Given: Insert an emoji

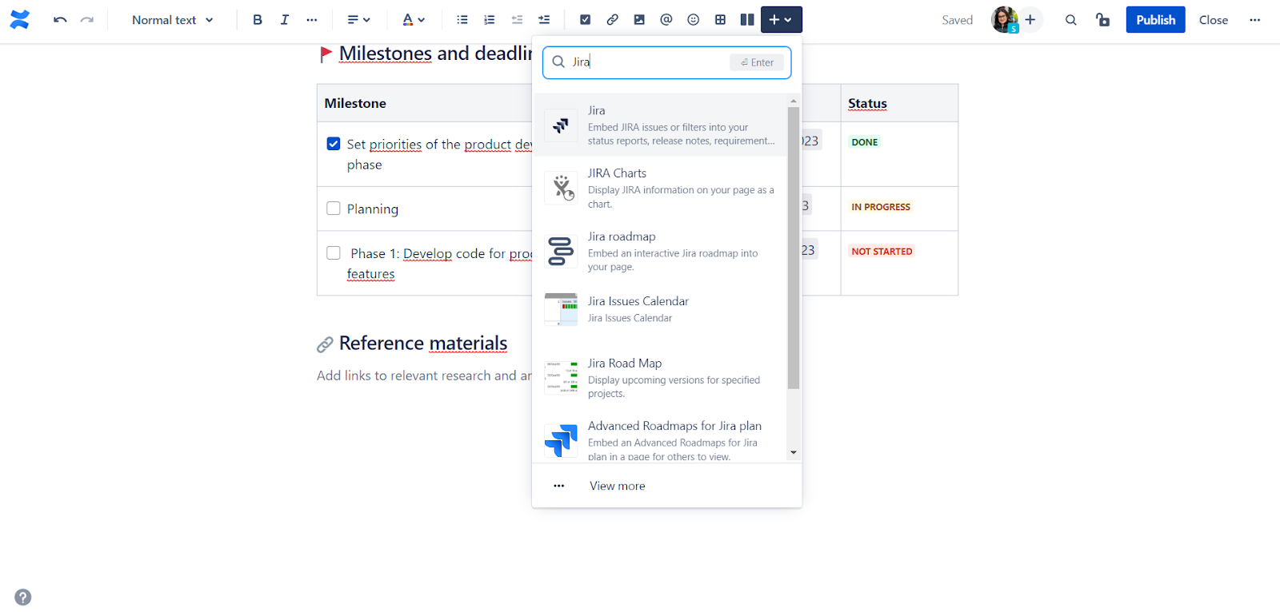Looking at the screenshot, I should (694, 20).
